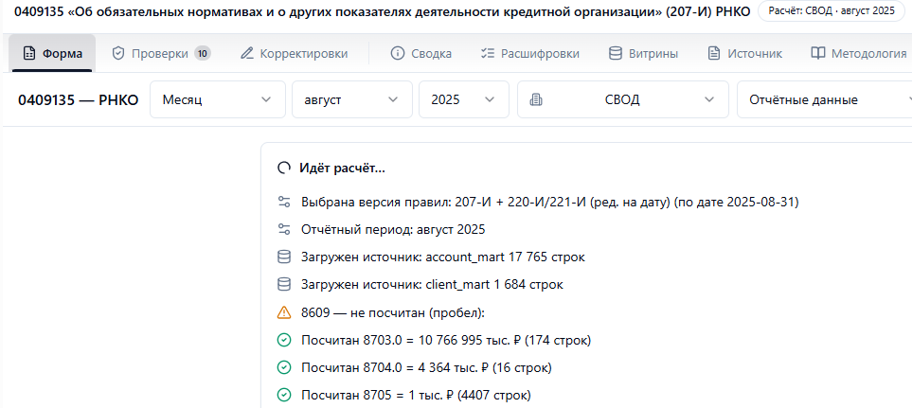
Task: Click the Витрины database icon
Action: pyautogui.click(x=616, y=53)
